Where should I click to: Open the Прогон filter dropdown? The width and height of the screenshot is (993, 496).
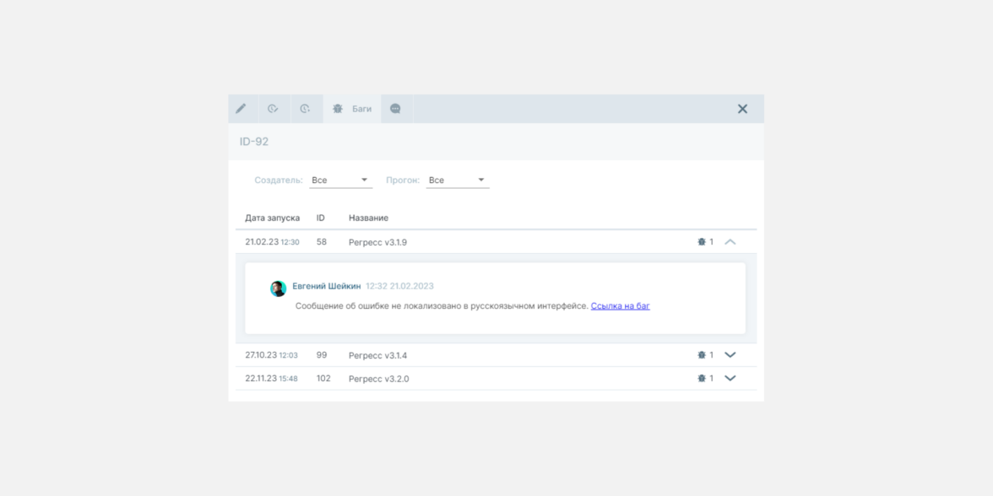click(457, 181)
